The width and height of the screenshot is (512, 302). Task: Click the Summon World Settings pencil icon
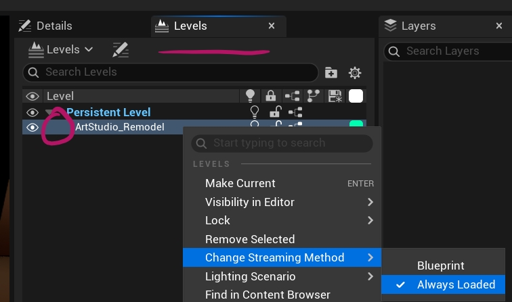(x=120, y=49)
